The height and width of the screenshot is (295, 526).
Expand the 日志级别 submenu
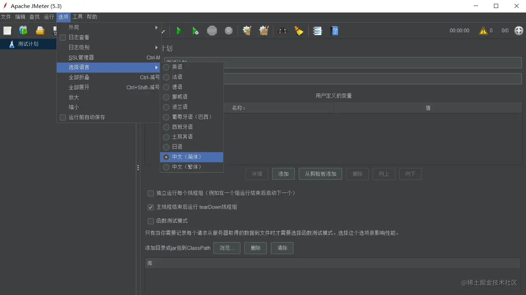point(108,47)
